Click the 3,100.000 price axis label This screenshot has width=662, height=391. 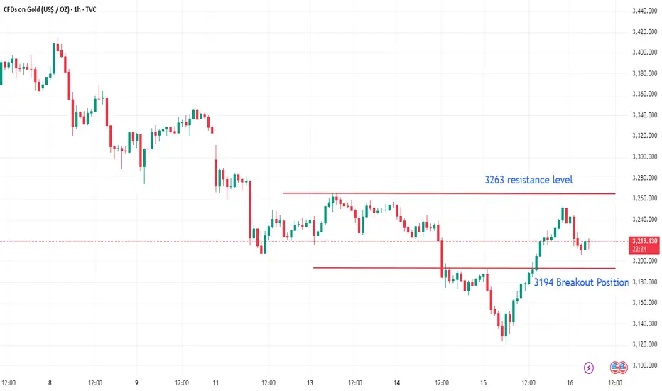pyautogui.click(x=645, y=365)
